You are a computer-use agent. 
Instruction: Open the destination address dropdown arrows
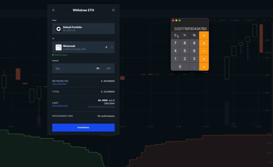pos(112,47)
